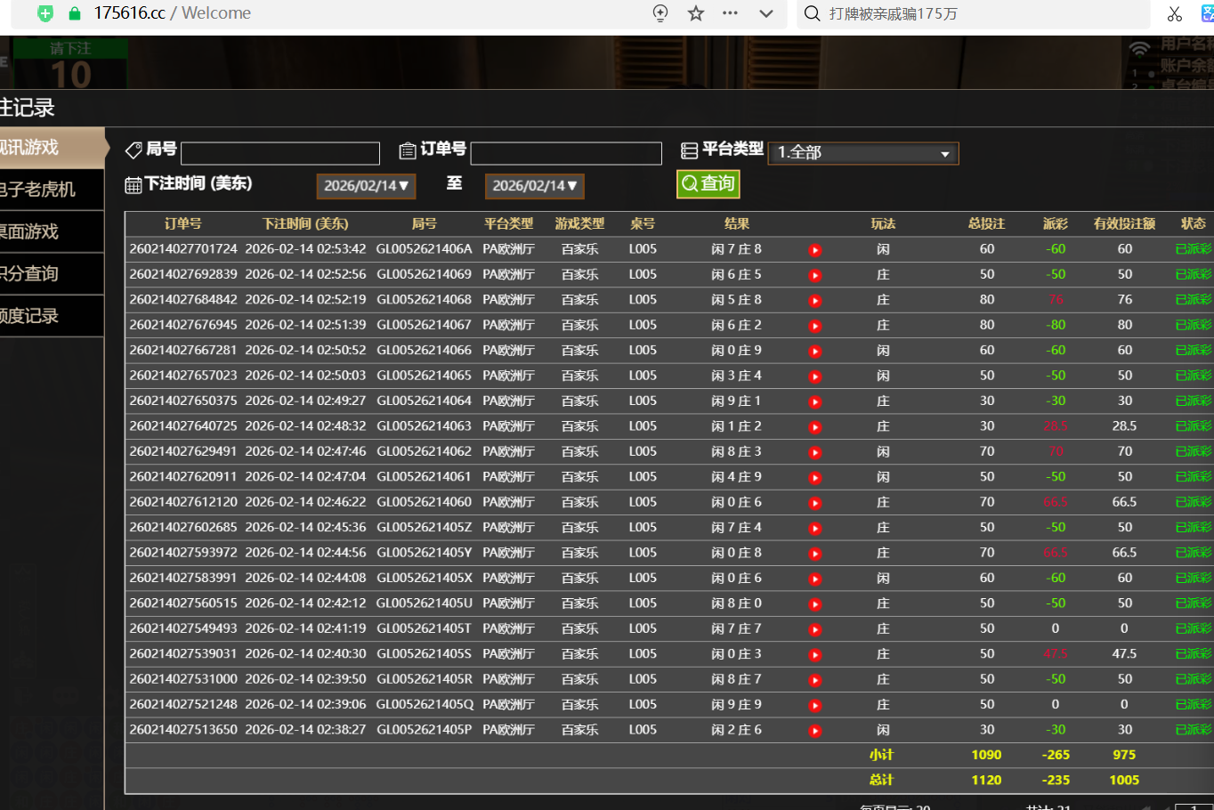Click the green shield security icon

[x=45, y=13]
